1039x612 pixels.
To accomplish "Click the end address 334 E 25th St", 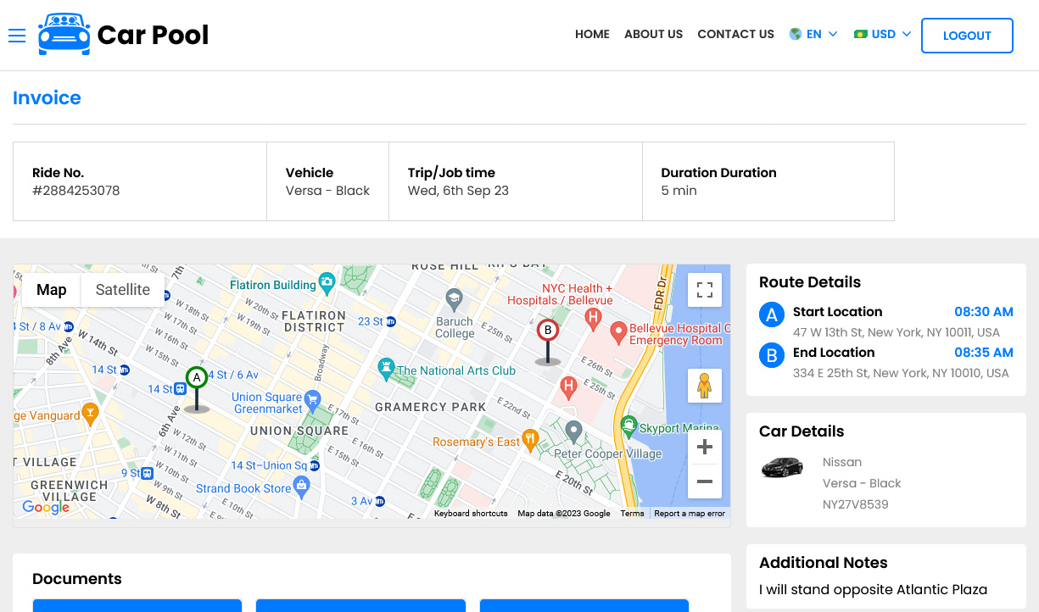I will coord(901,373).
